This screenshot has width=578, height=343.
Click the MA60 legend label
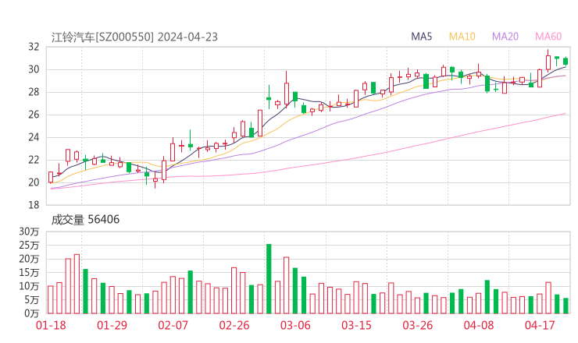pyautogui.click(x=548, y=37)
